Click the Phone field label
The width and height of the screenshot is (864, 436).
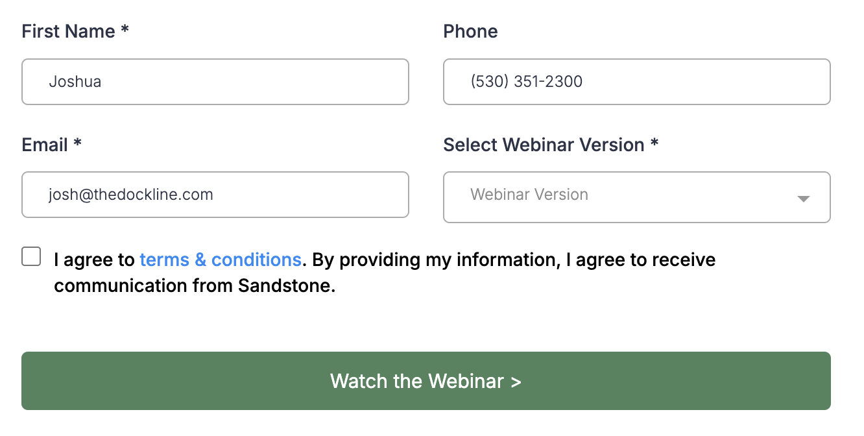(x=470, y=31)
